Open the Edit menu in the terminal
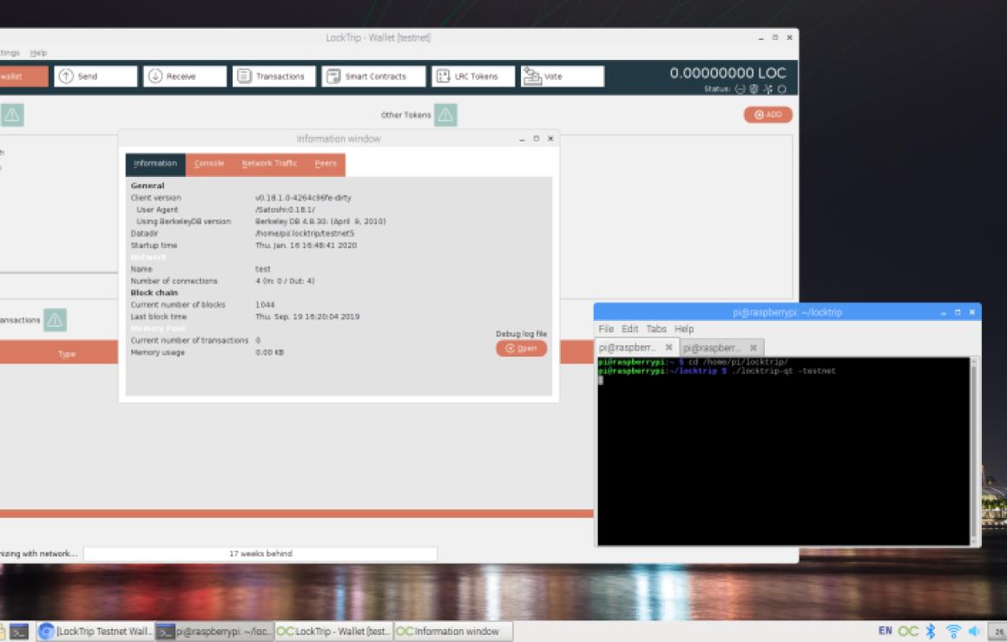This screenshot has width=1007, height=642. [x=630, y=329]
